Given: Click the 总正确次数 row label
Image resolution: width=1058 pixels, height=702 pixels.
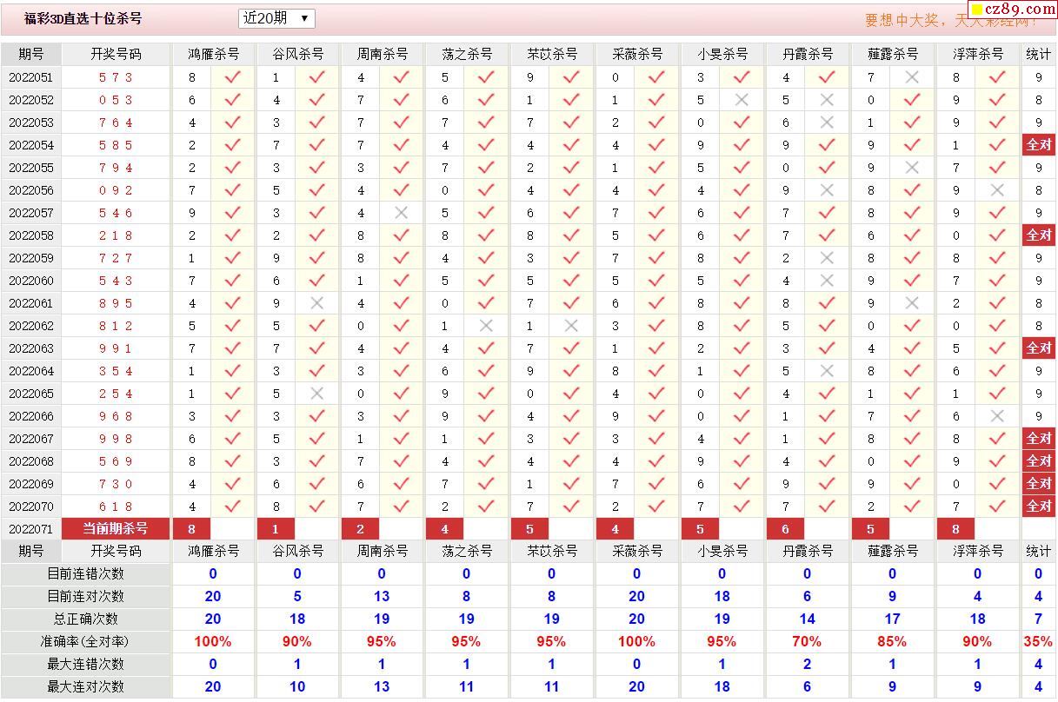Looking at the screenshot, I should 86,619.
